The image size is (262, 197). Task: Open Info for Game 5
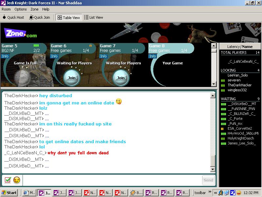point(5,56)
